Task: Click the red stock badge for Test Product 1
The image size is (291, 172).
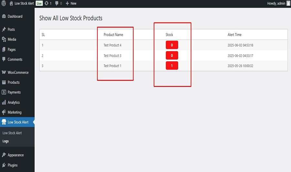Action: (x=172, y=65)
